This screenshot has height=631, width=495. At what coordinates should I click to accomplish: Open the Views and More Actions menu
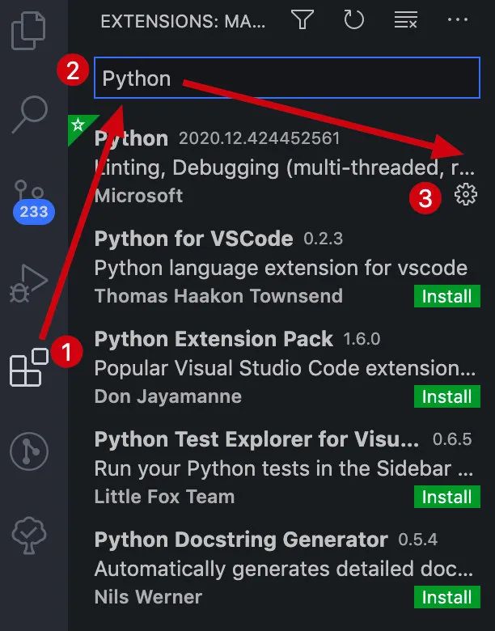(457, 20)
